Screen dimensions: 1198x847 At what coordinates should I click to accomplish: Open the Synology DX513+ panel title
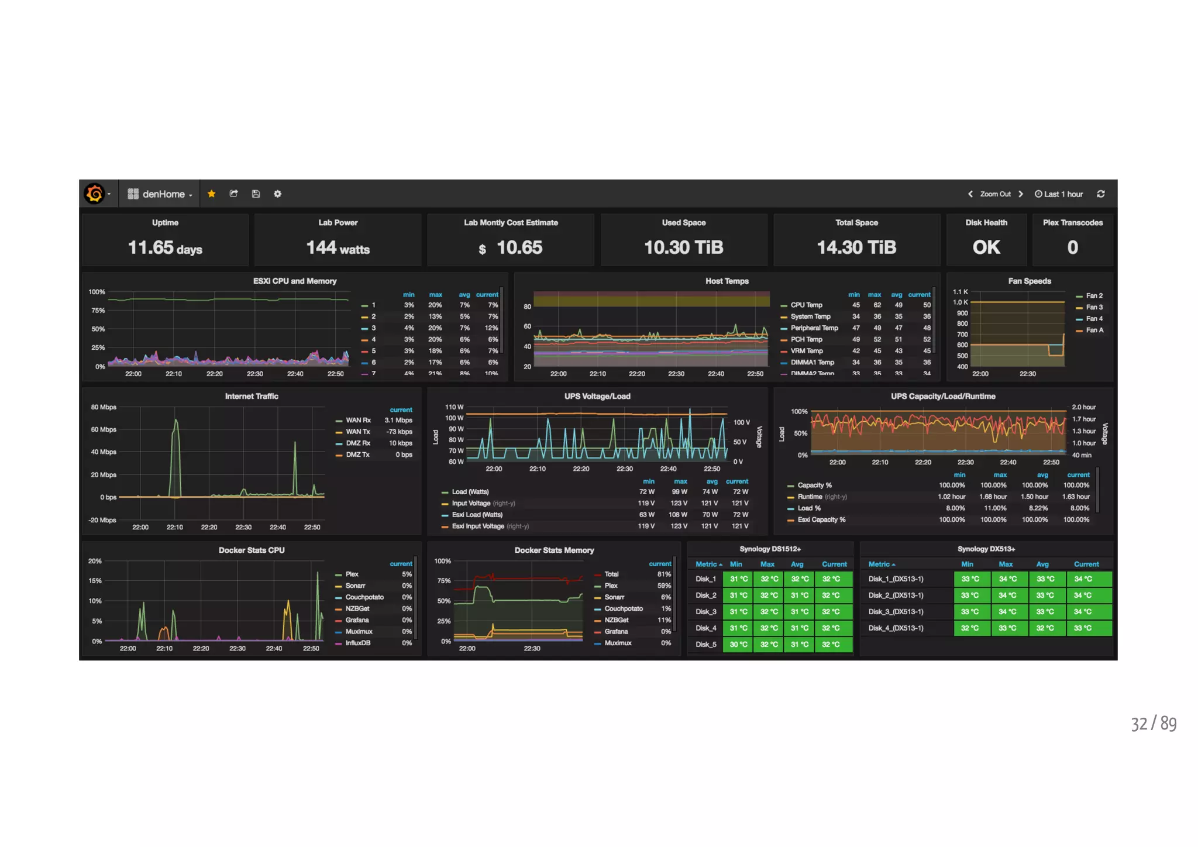pyautogui.click(x=986, y=549)
